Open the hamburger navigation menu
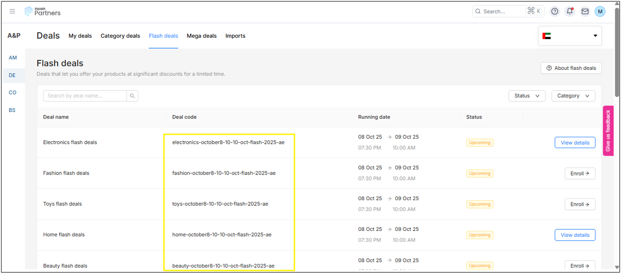The image size is (621, 274). (x=12, y=11)
